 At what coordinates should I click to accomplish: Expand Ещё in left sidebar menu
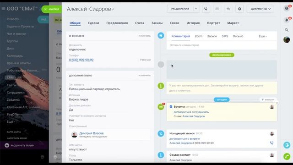[x=10, y=122]
